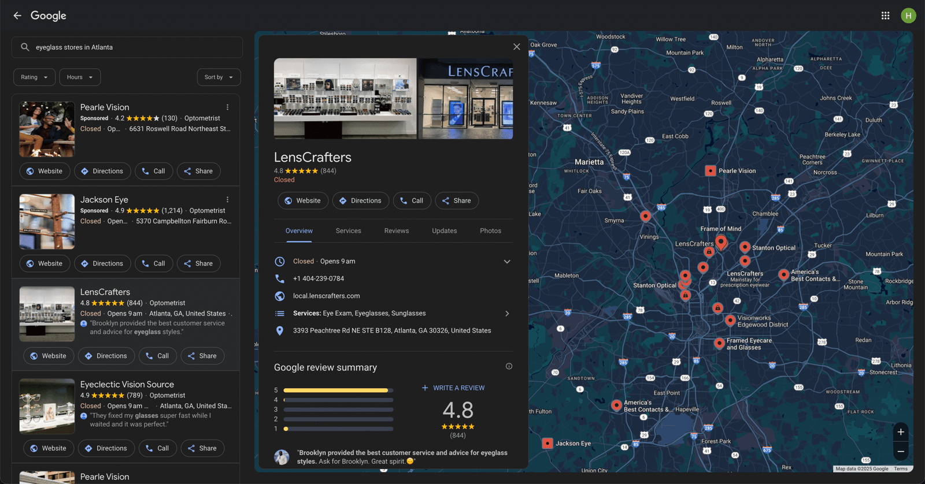The height and width of the screenshot is (484, 925).
Task: Click the info icon for Google review summary
Action: 509,366
